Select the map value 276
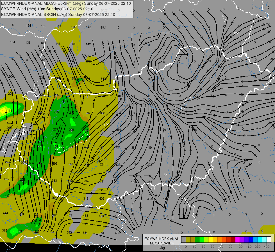This screenshot has height=252, width=275. [x=87, y=113]
